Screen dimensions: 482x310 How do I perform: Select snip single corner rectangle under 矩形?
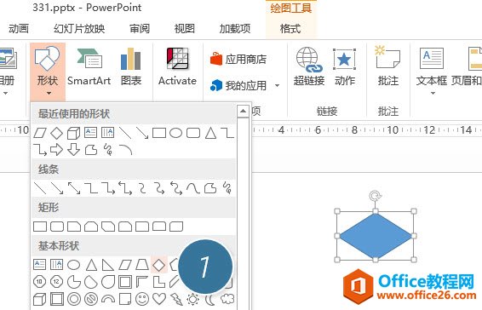[74, 227]
